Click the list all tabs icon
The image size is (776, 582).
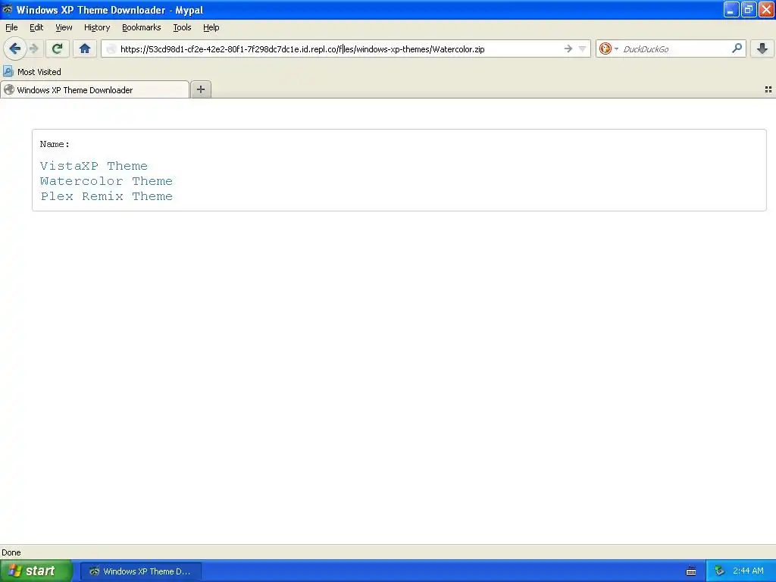point(768,89)
